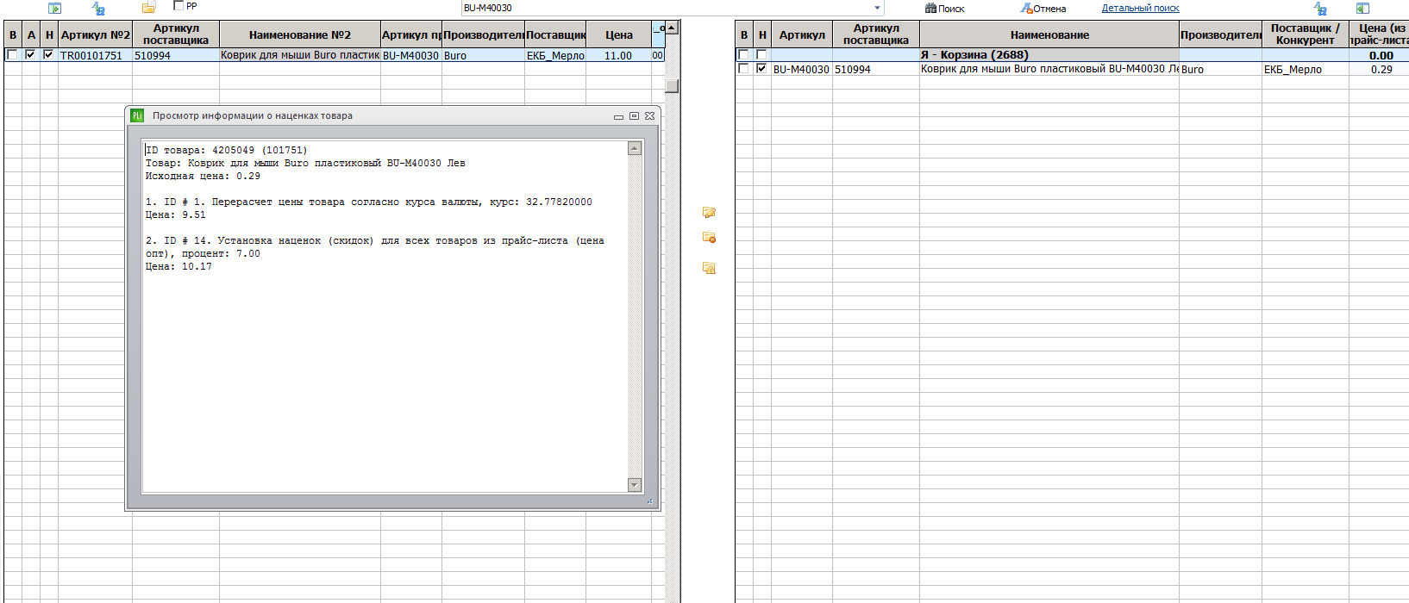Click the PLi icon in the markup info window title
Viewport: 1409px width, 603px height.
coord(137,115)
